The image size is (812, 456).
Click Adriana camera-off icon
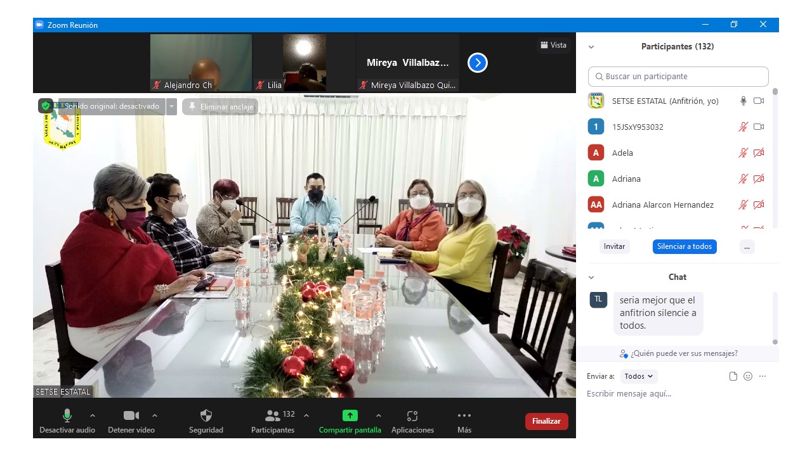click(x=759, y=179)
